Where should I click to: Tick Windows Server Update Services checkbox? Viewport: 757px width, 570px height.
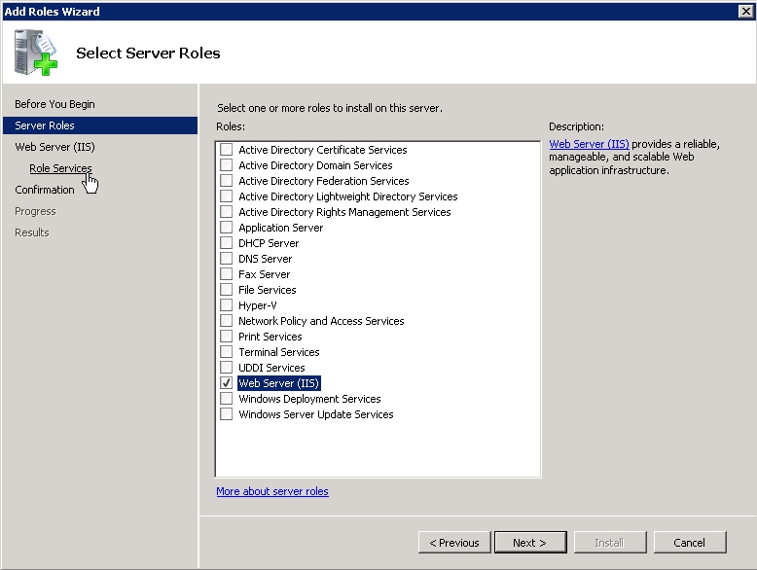(226, 414)
